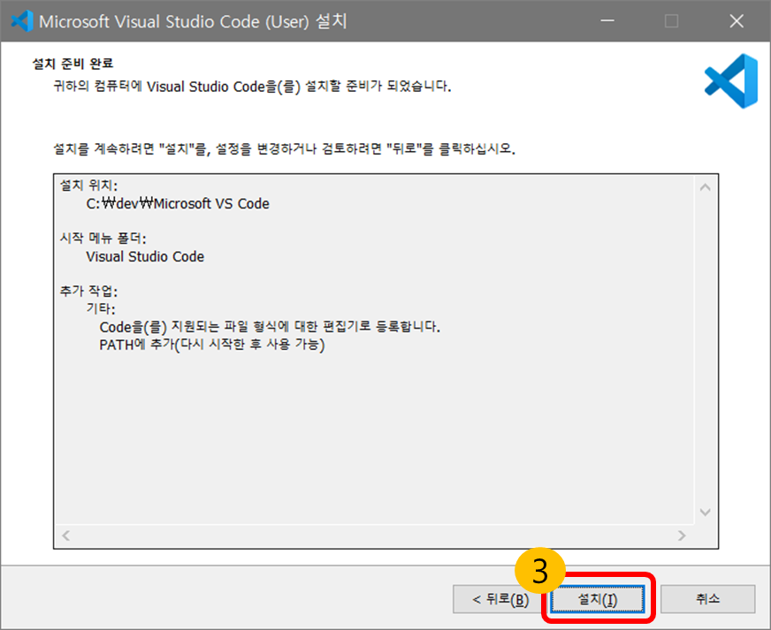Close the setup window
This screenshot has width=771, height=630.
[737, 21]
